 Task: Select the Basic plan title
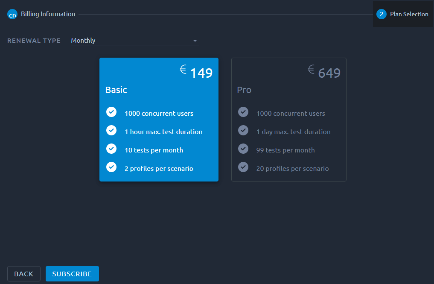116,90
